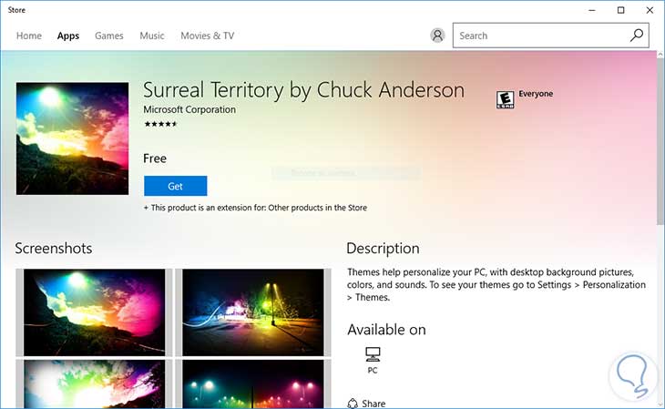Open the user account icon

437,36
